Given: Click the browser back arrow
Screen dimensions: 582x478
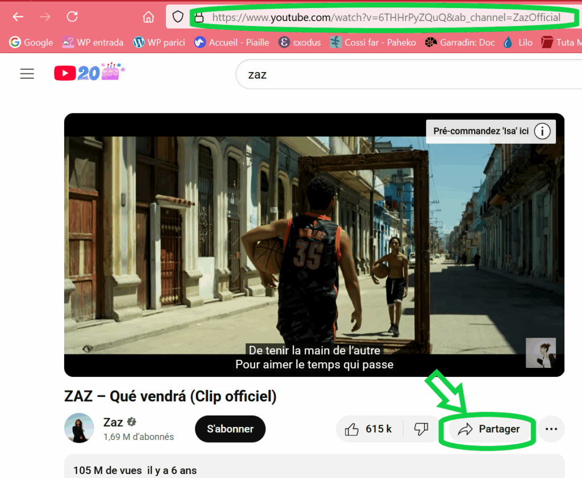Looking at the screenshot, I should point(18,16).
